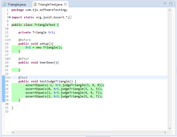The height and width of the screenshot is (137, 177).
Task: Click the 'tearDown()' method name
Action: 48,62
